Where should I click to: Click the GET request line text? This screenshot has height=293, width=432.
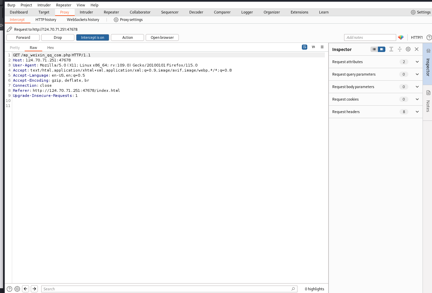tap(52, 55)
